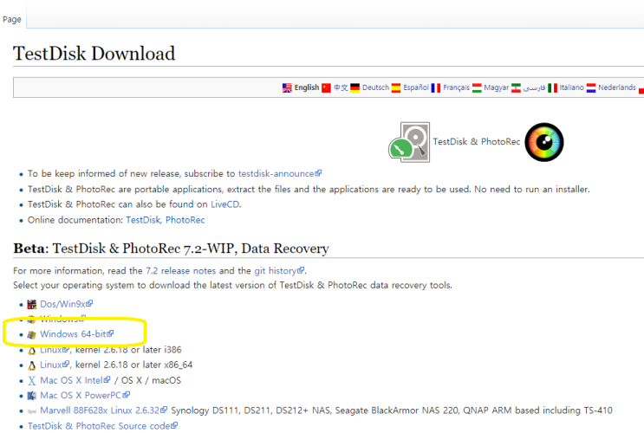Switch language to 中文
The height and width of the screenshot is (433, 644).
click(x=341, y=87)
